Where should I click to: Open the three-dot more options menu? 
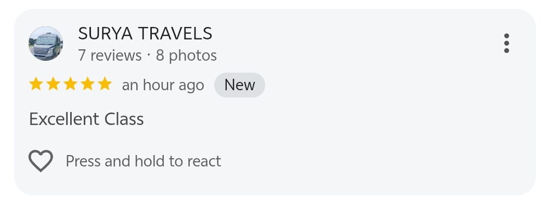coord(506,44)
